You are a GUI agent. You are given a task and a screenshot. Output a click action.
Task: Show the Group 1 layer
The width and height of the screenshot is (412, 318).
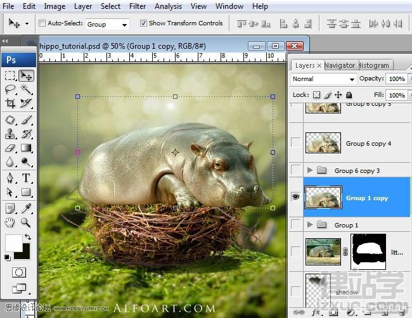point(296,224)
